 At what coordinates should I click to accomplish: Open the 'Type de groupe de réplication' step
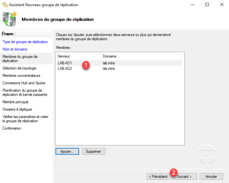(25, 42)
